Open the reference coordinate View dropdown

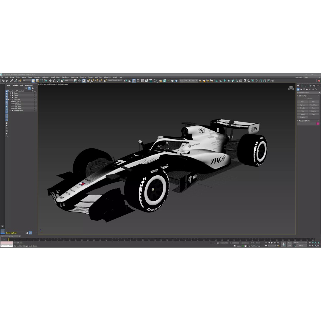pos(69,80)
